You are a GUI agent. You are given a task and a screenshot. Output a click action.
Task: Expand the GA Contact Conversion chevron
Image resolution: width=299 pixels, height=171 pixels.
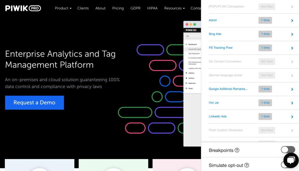(292, 62)
